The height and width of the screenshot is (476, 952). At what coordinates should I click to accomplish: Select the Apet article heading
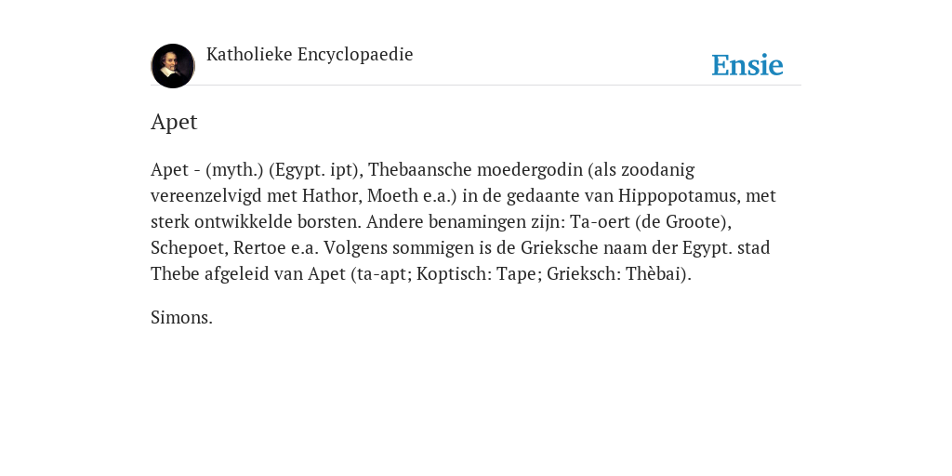coord(174,122)
